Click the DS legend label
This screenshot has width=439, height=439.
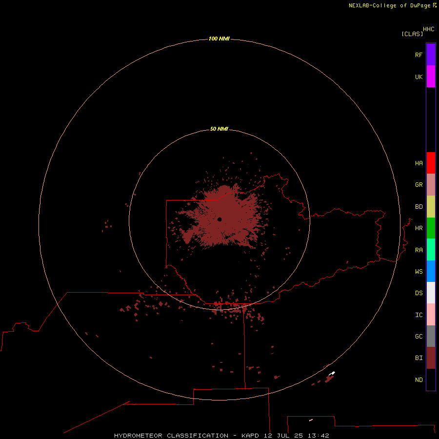pos(419,293)
